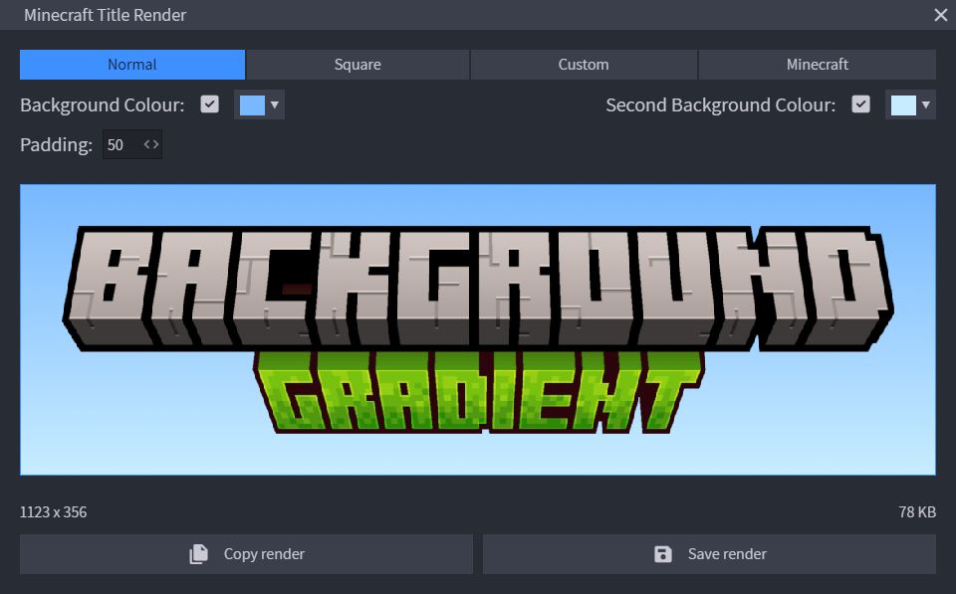
Task: Click the Minecraft Title Render title text
Action: click(x=105, y=15)
